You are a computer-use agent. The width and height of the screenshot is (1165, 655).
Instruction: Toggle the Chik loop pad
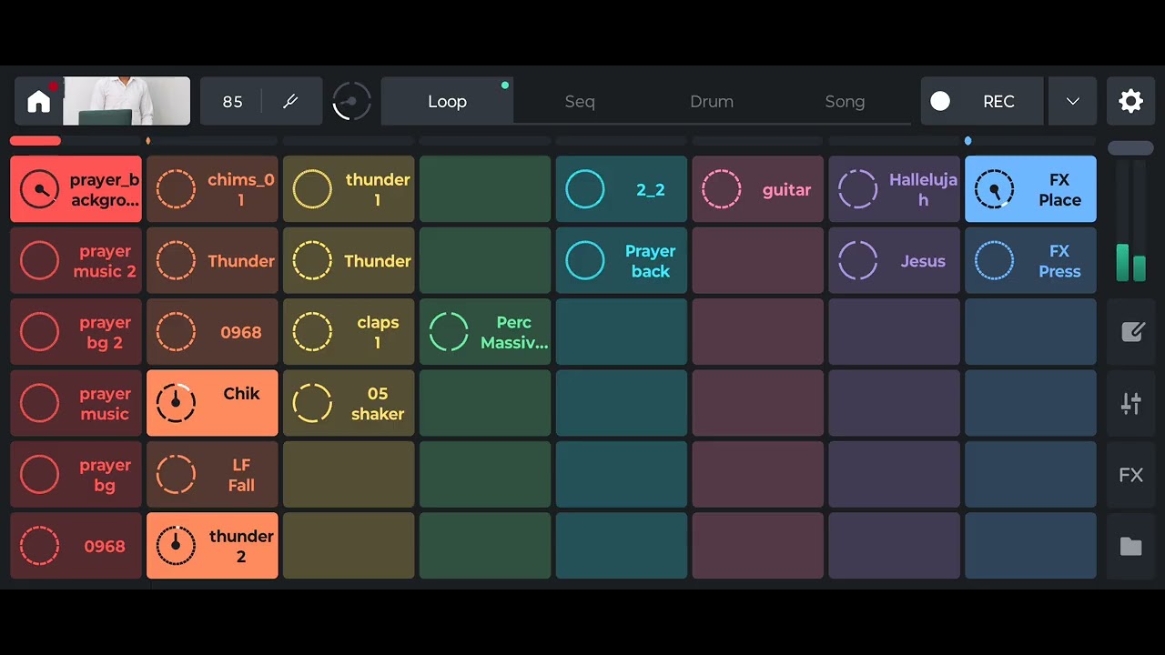point(212,403)
